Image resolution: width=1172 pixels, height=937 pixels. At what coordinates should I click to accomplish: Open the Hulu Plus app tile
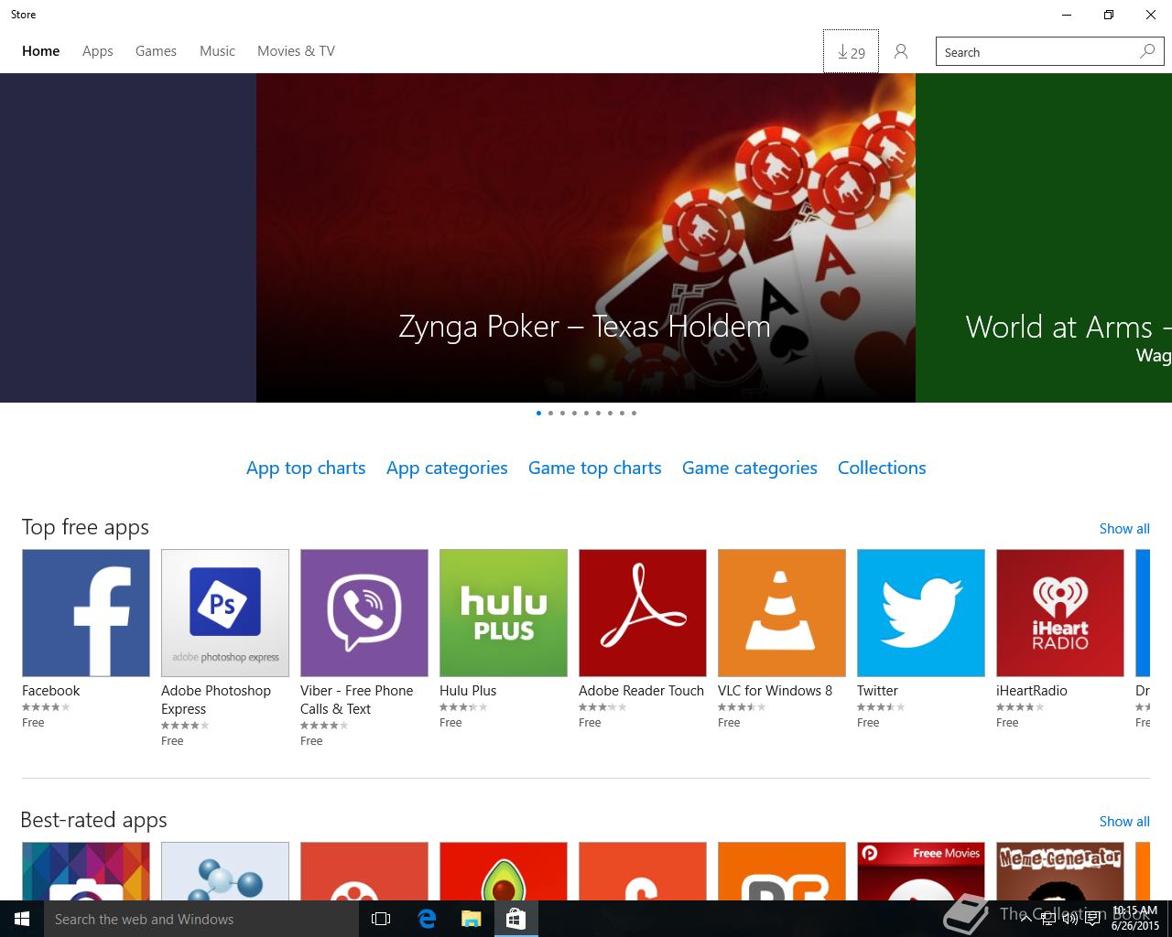point(504,613)
